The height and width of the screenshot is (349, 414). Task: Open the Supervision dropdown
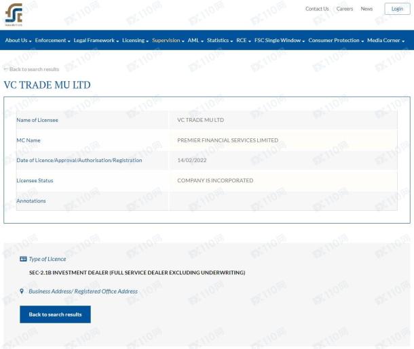168,41
